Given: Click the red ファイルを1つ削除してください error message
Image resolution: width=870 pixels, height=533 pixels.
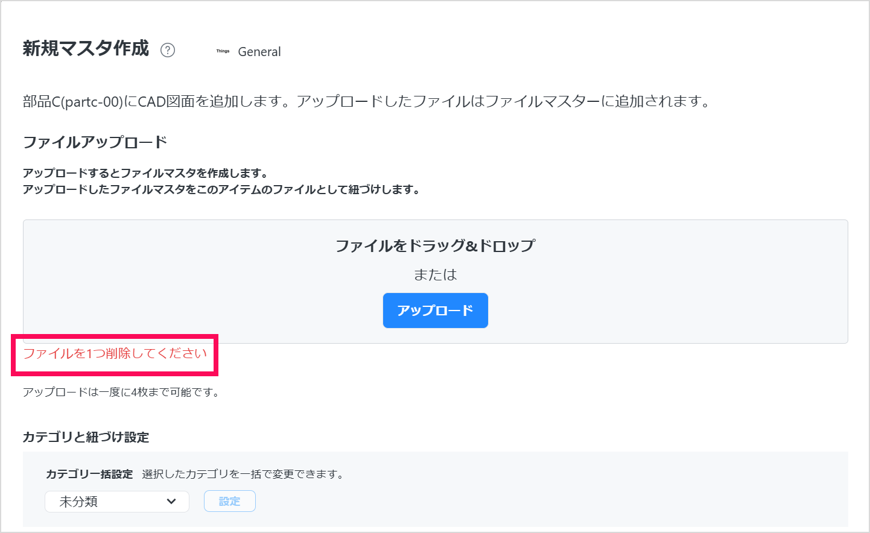Looking at the screenshot, I should pos(115,353).
